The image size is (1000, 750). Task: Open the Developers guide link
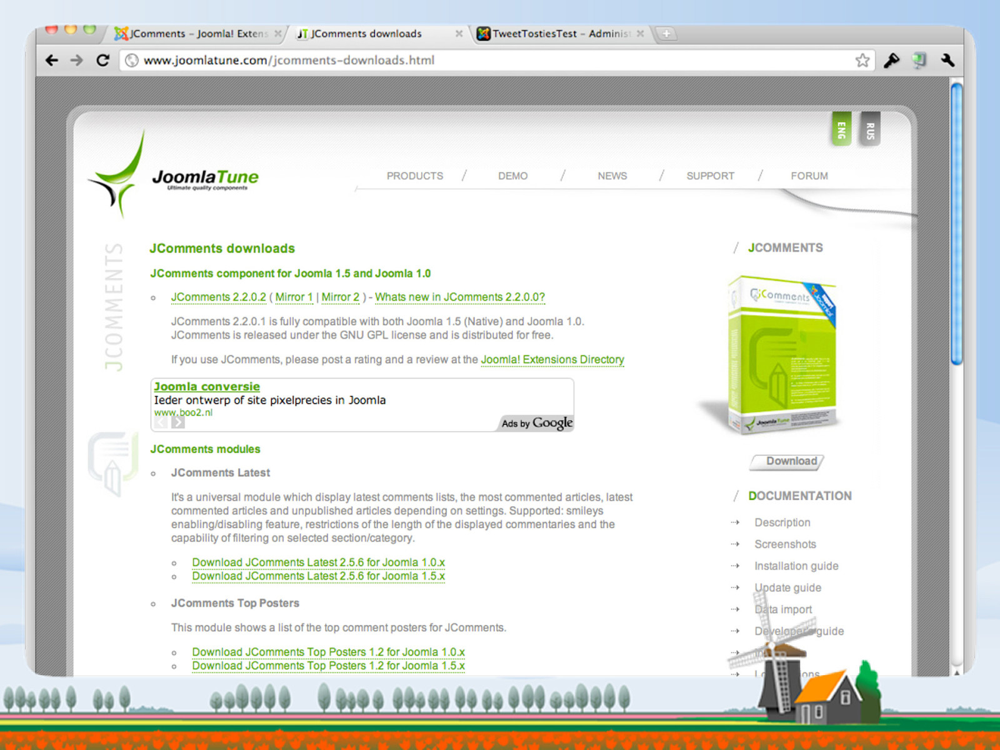799,631
